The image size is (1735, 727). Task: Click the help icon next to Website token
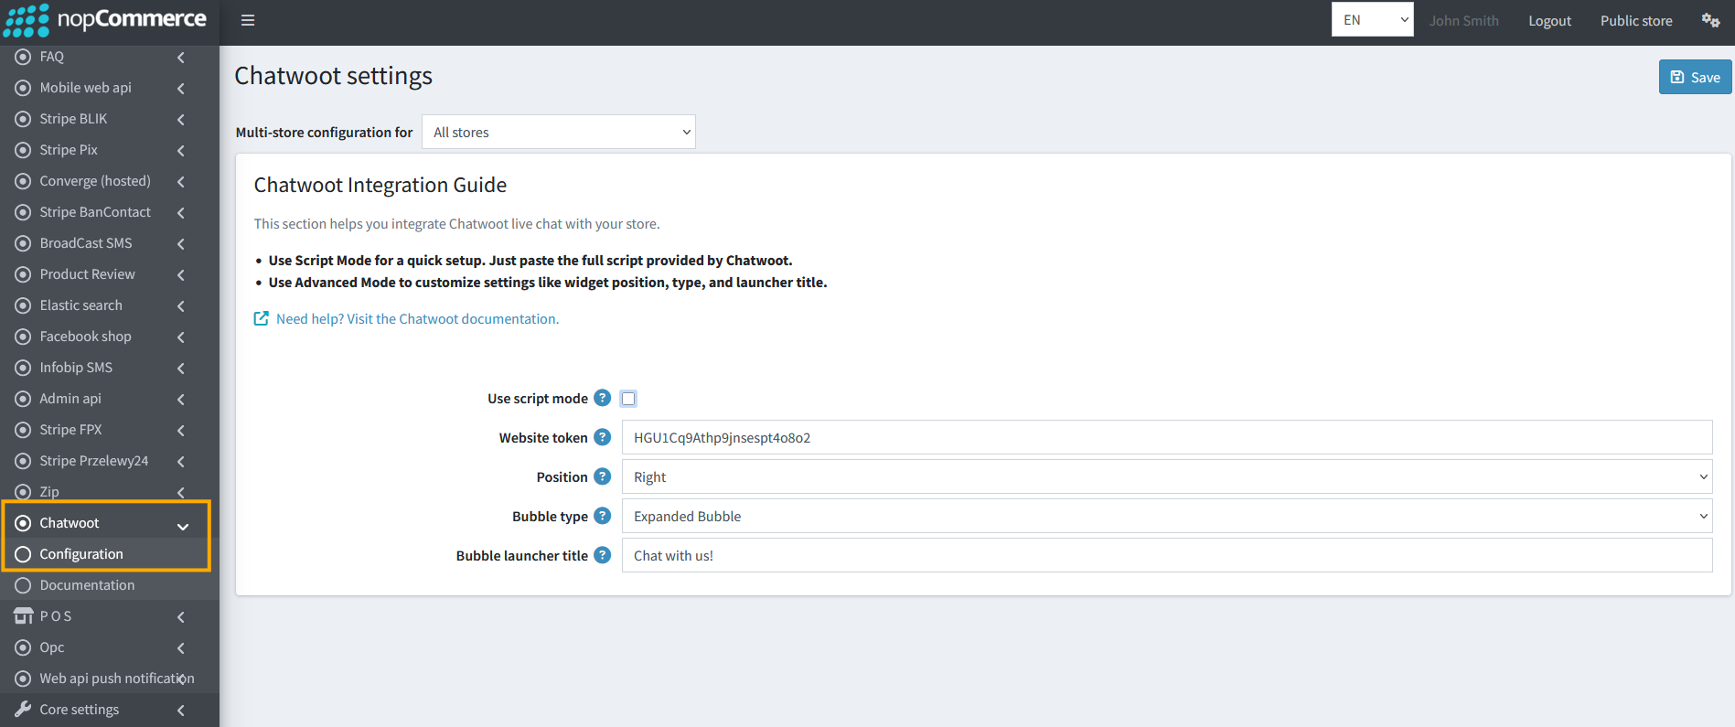[602, 437]
